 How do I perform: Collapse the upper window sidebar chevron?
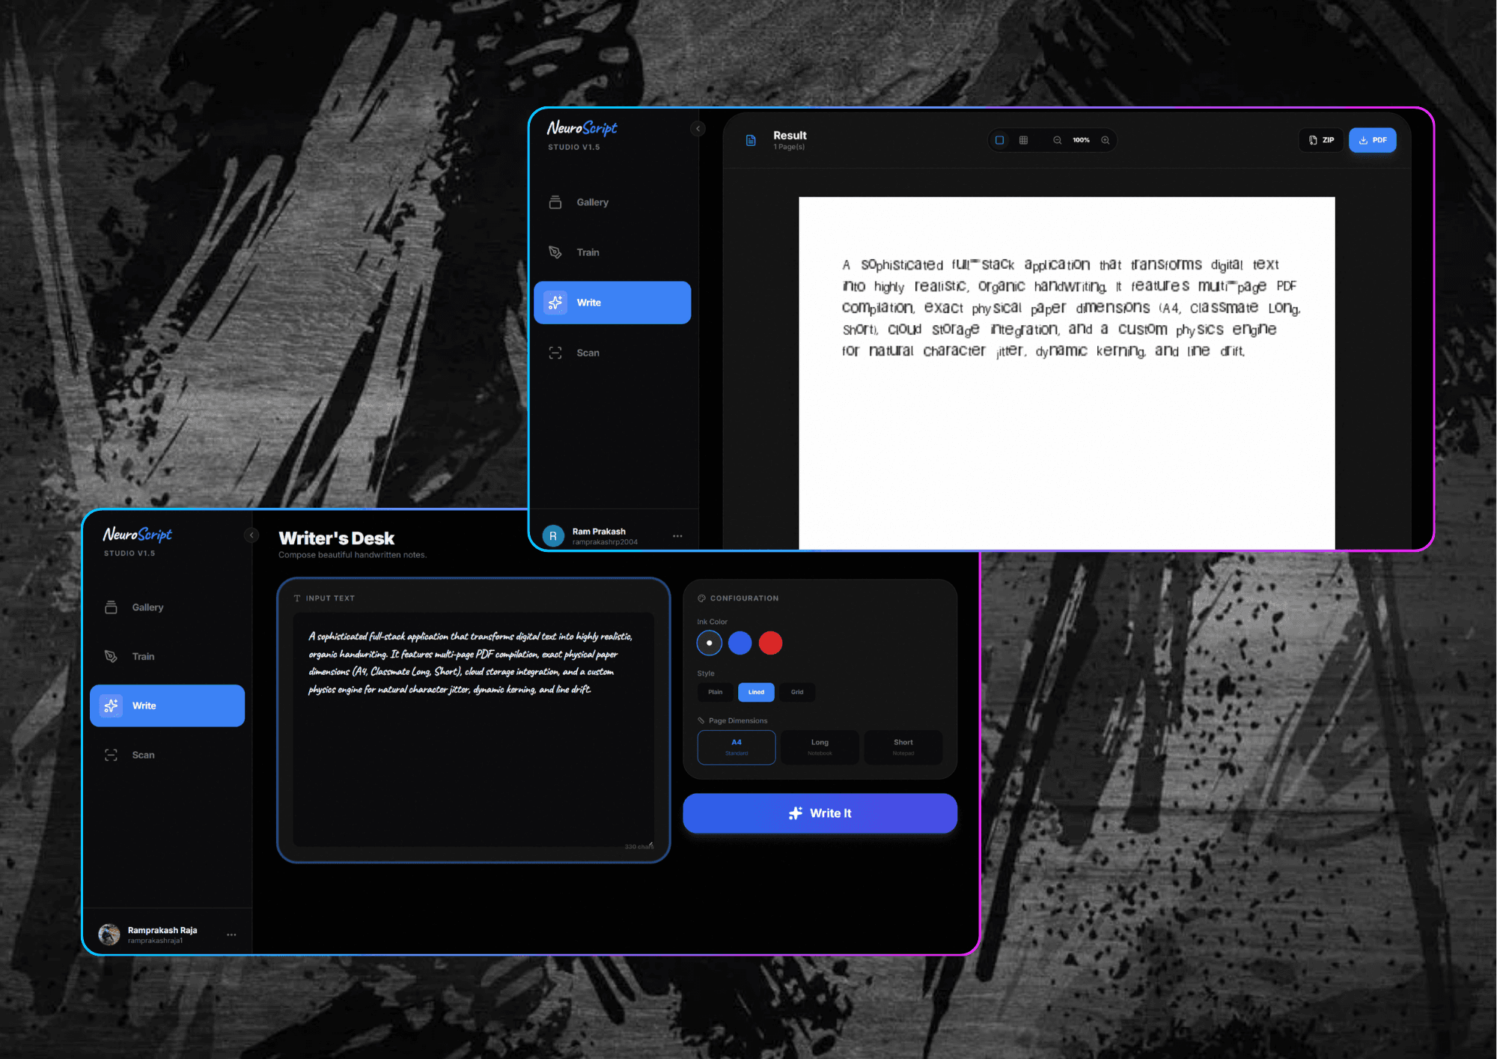point(698,129)
